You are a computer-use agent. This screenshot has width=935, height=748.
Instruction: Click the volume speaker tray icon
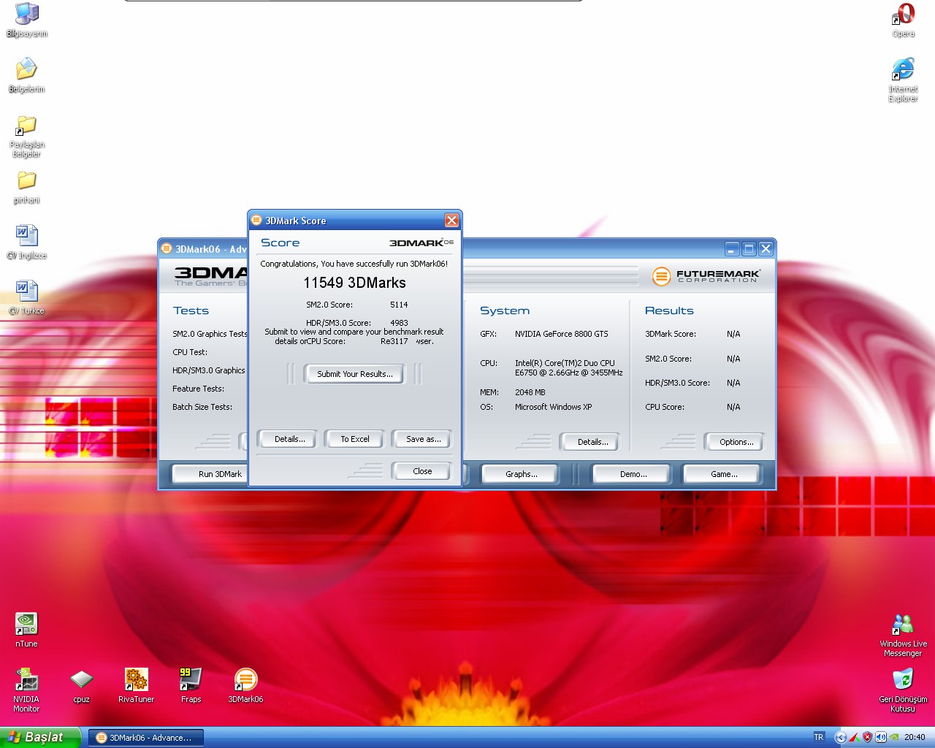881,737
